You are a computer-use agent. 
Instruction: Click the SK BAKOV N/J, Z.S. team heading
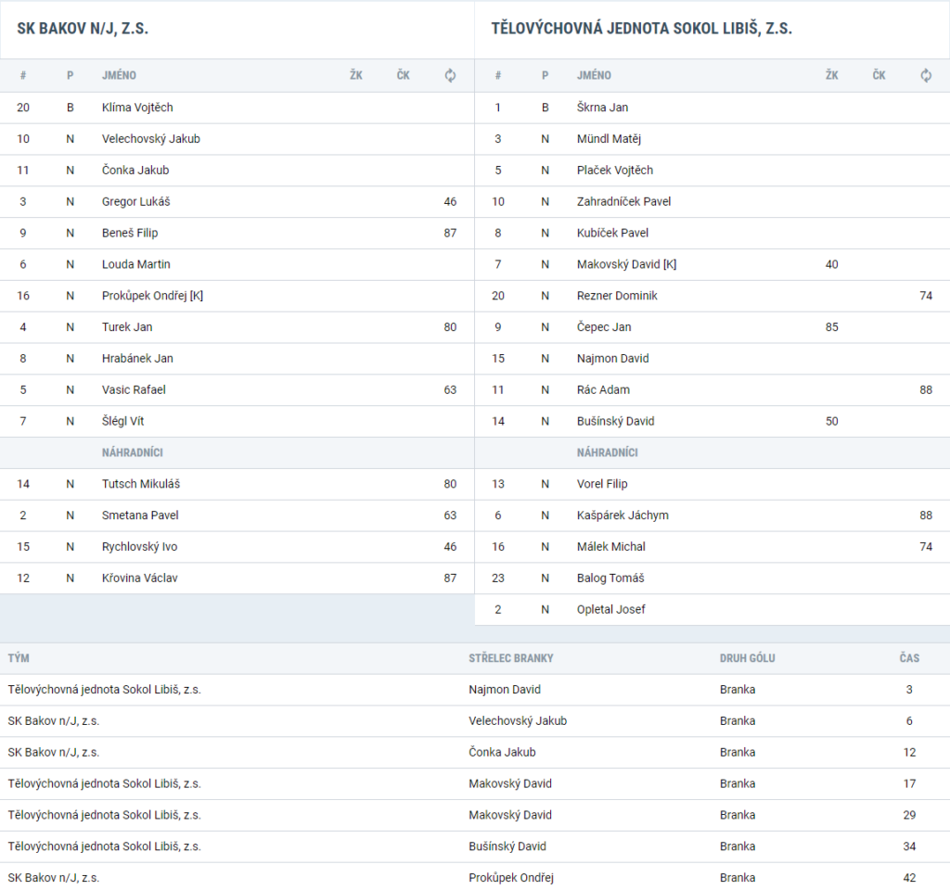tap(83, 29)
